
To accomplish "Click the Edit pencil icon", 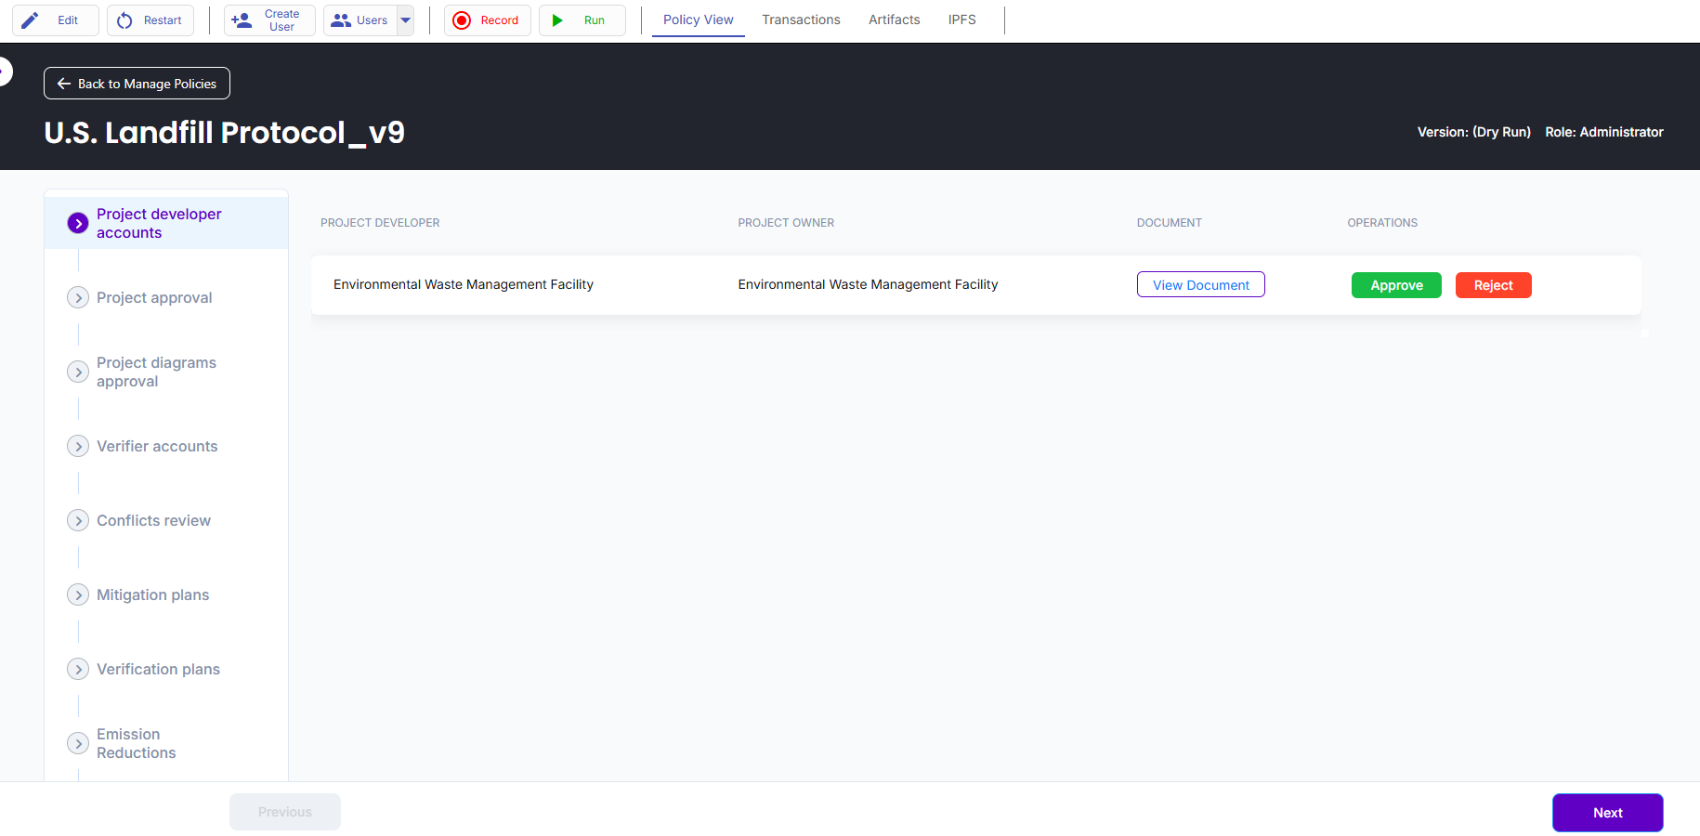I will tap(31, 20).
